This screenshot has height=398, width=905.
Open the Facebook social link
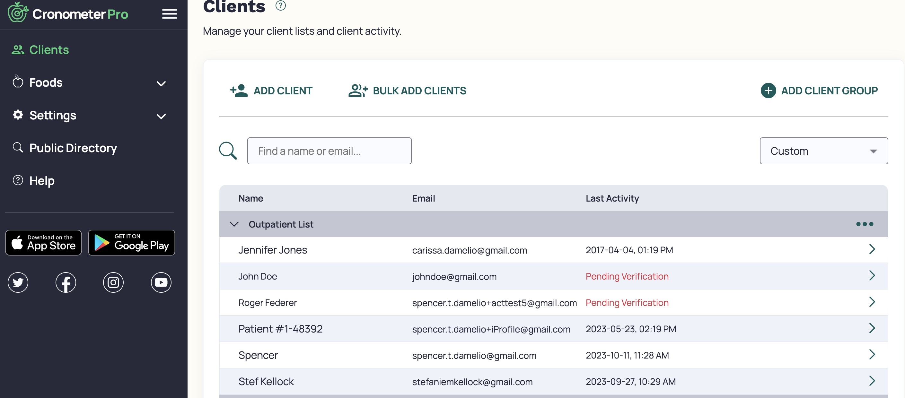click(66, 282)
